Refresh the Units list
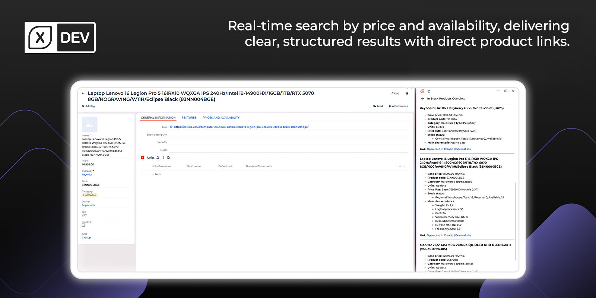596x298 pixels. tap(158, 158)
